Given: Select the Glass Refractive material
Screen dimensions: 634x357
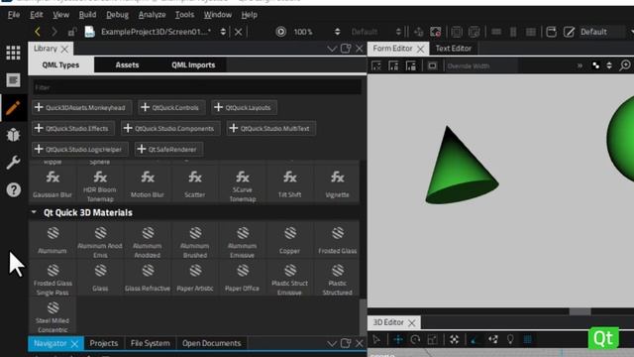Looking at the screenshot, I should tap(148, 278).
